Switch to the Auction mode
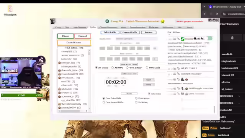Image resolution: width=245 pixels, height=138 pixels. pos(149,32)
